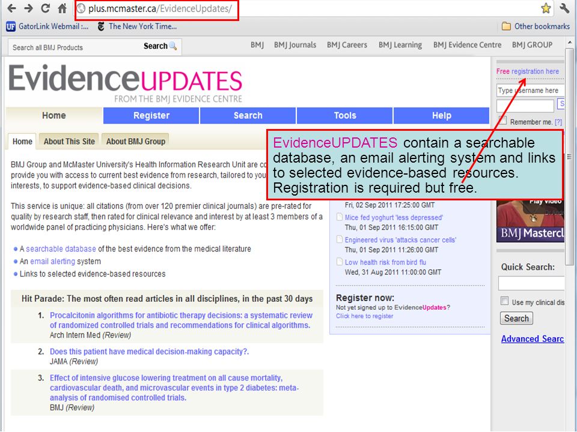The image size is (577, 432).
Task: Open the Help navigation tab
Action: [x=442, y=115]
